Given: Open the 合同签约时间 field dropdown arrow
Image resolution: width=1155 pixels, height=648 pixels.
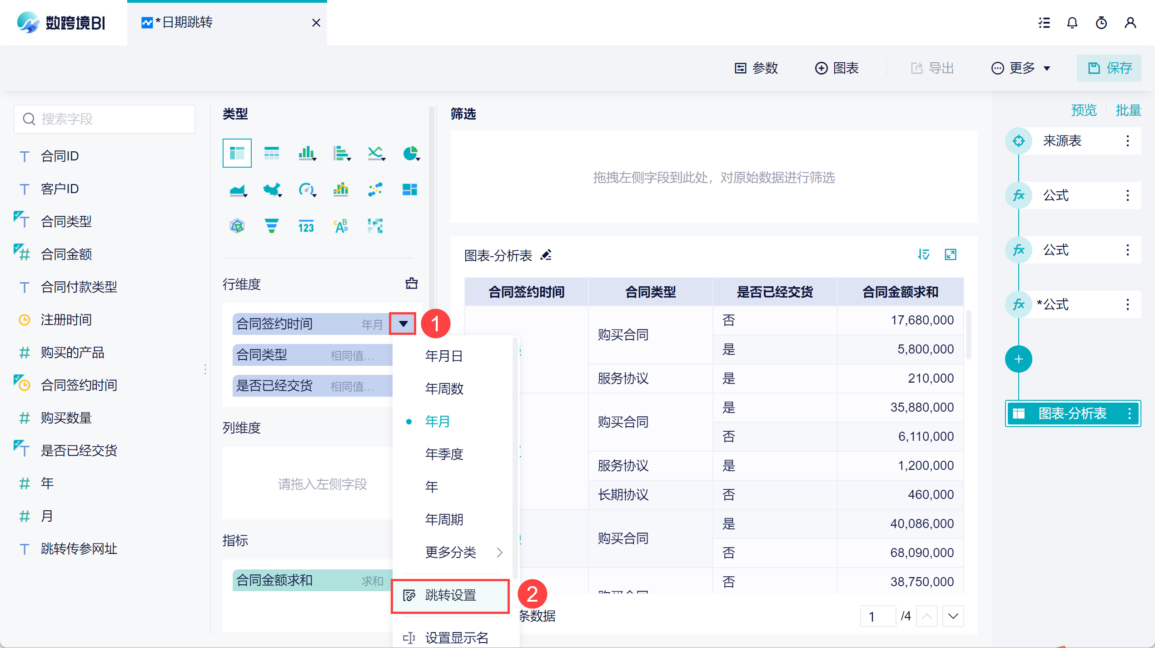Looking at the screenshot, I should (x=403, y=324).
